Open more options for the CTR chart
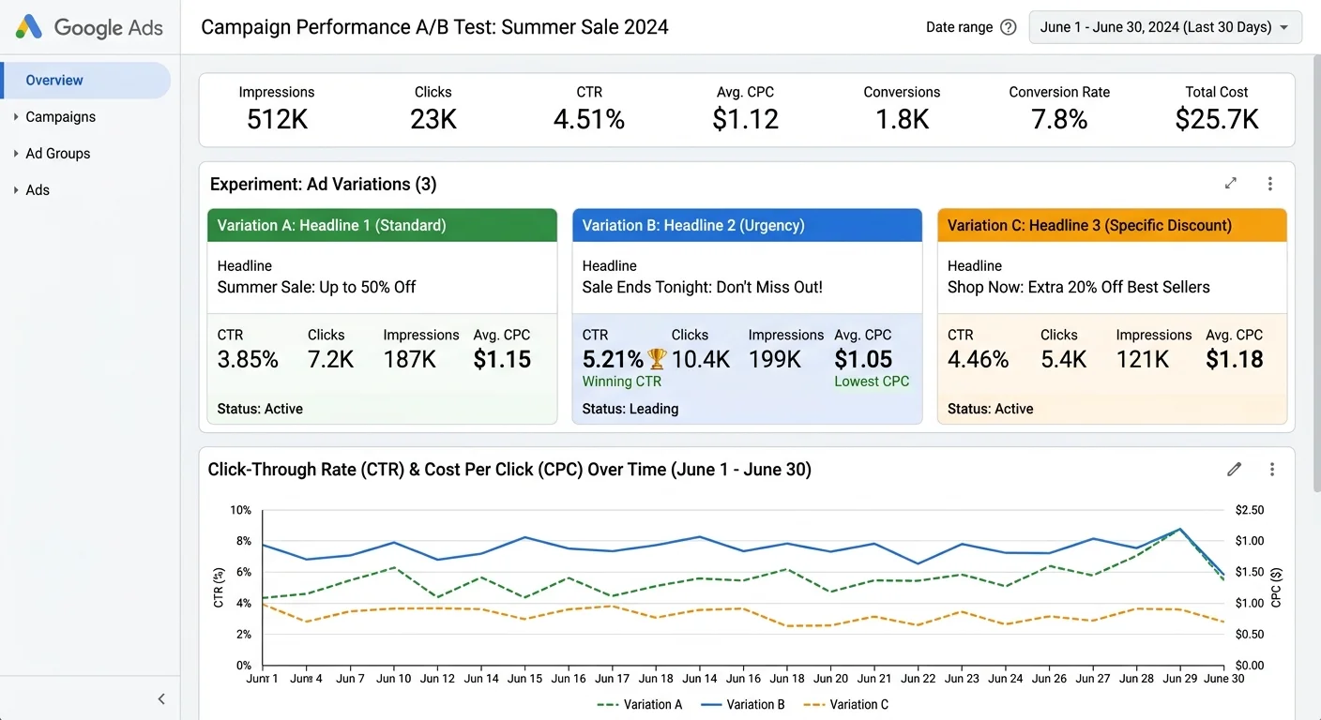The image size is (1321, 720). pos(1272,469)
